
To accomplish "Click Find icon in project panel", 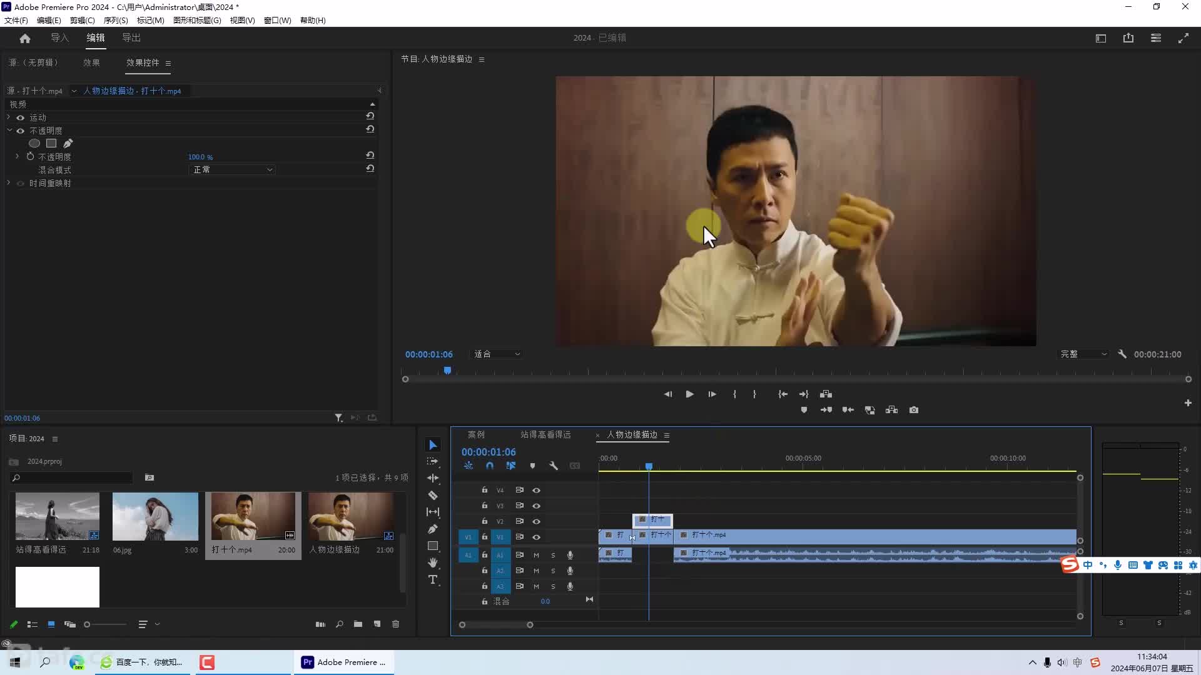I will (x=339, y=624).
